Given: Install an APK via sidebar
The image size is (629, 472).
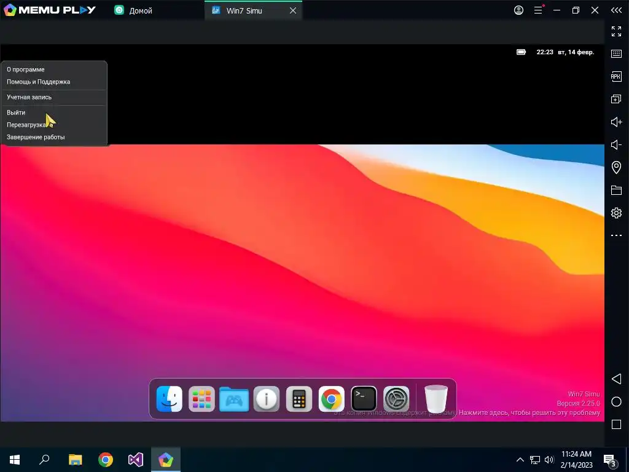Looking at the screenshot, I should tap(616, 76).
